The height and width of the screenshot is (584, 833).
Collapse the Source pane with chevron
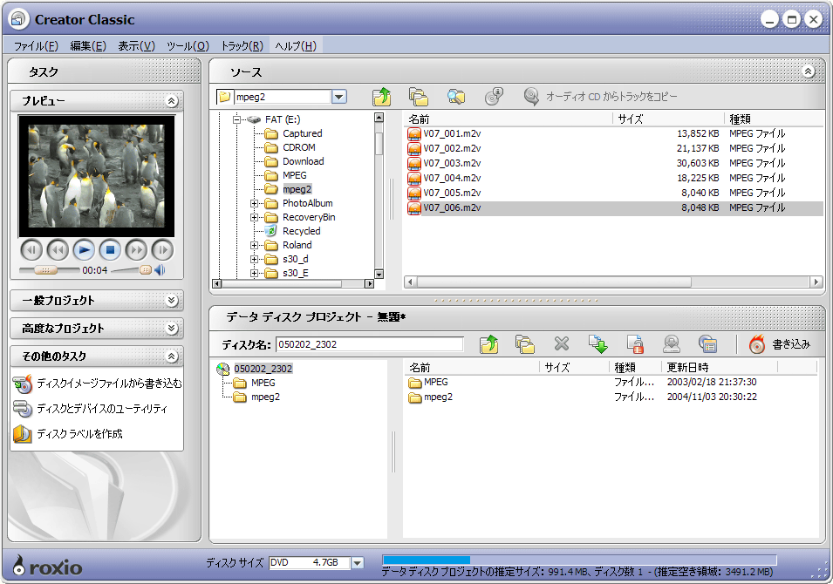pos(808,71)
